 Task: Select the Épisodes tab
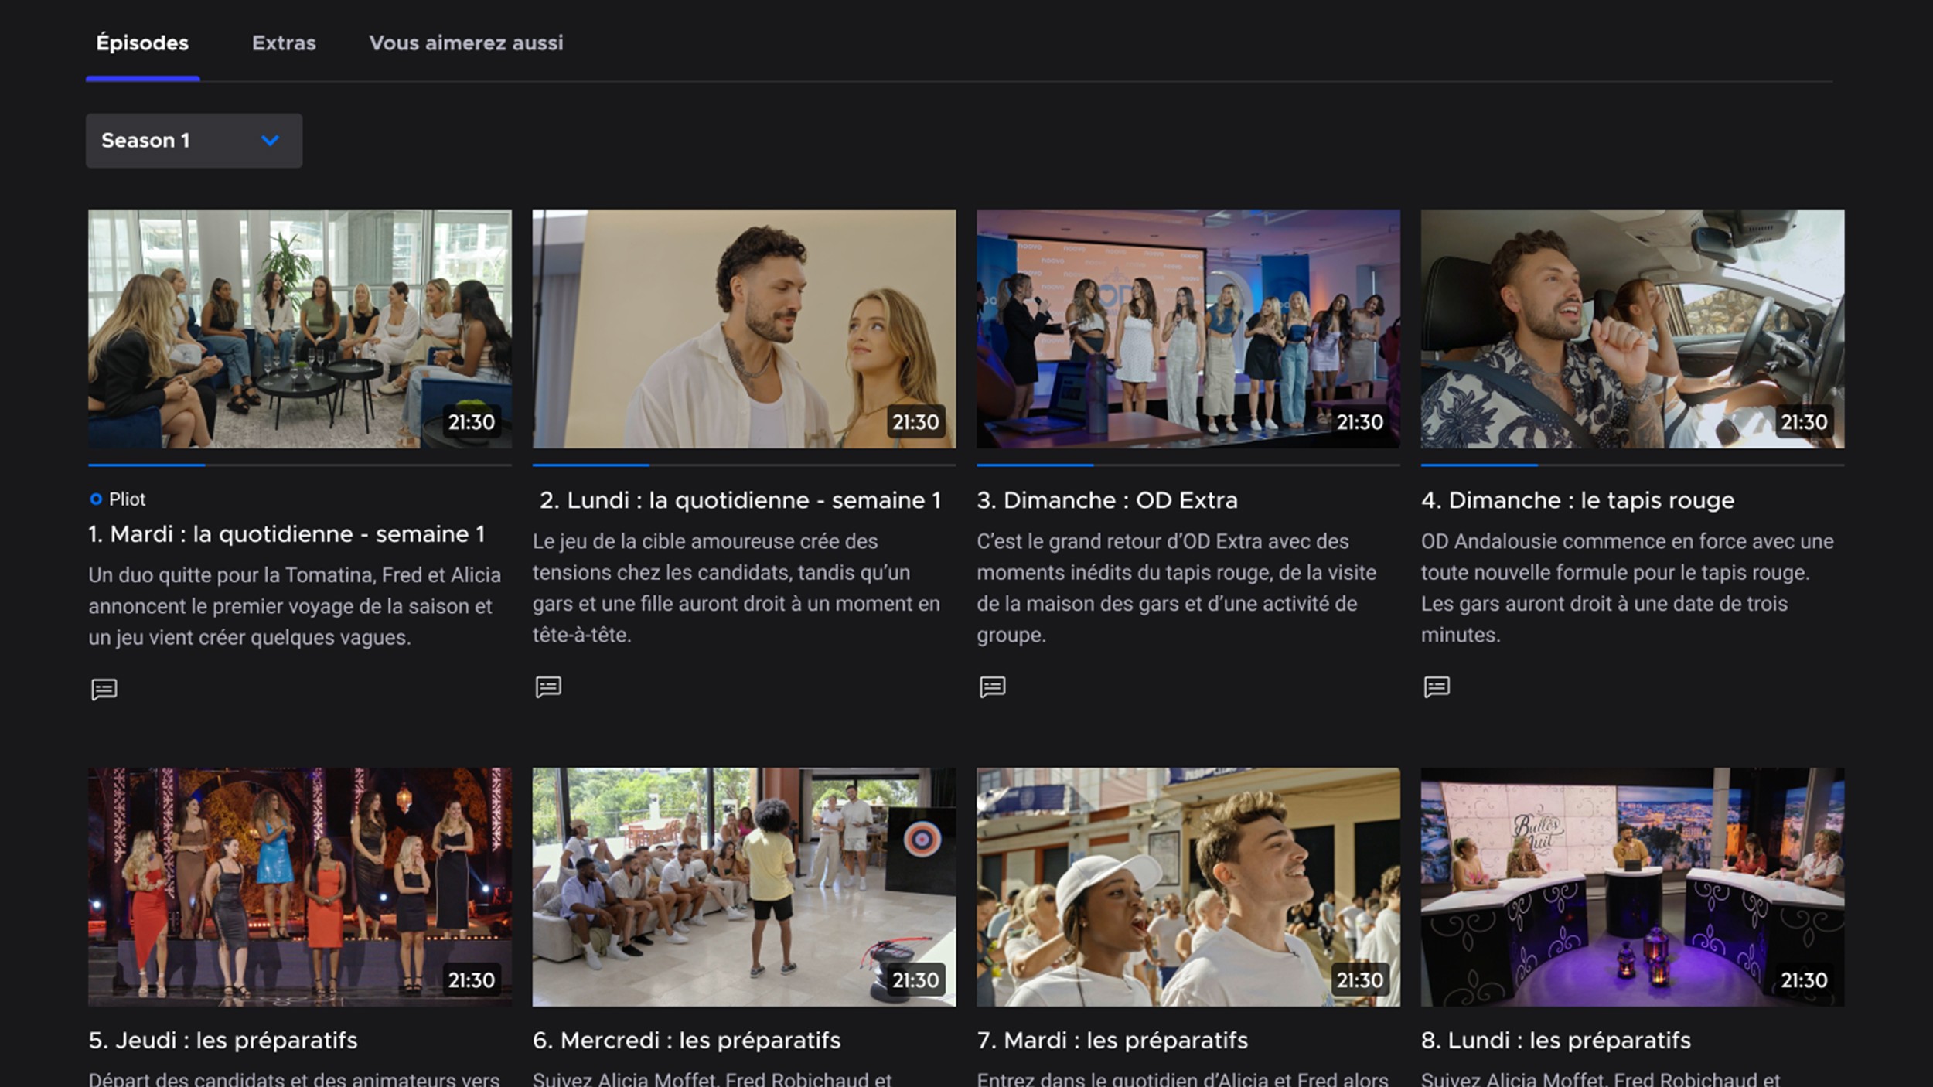pos(142,43)
